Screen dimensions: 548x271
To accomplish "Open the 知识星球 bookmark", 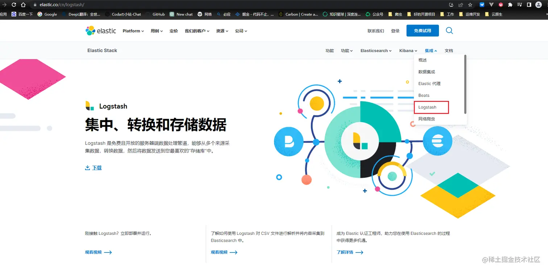I will pyautogui.click(x=342, y=14).
